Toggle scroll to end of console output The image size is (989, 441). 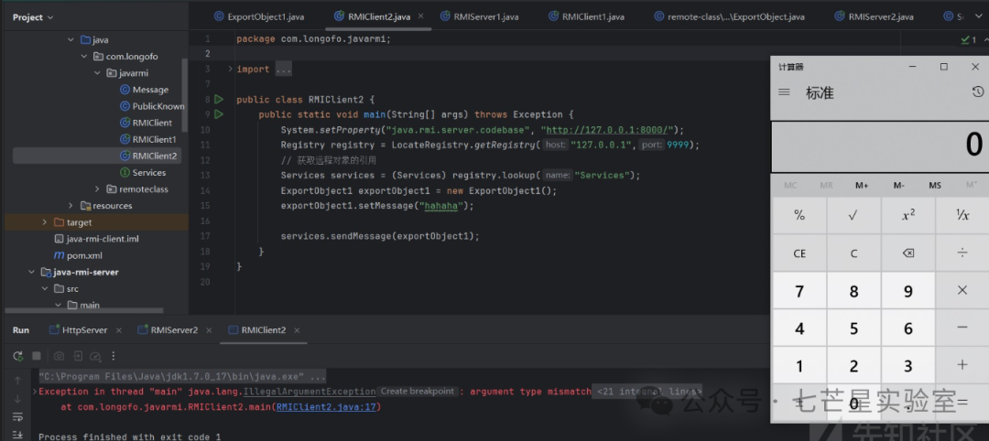(x=17, y=434)
